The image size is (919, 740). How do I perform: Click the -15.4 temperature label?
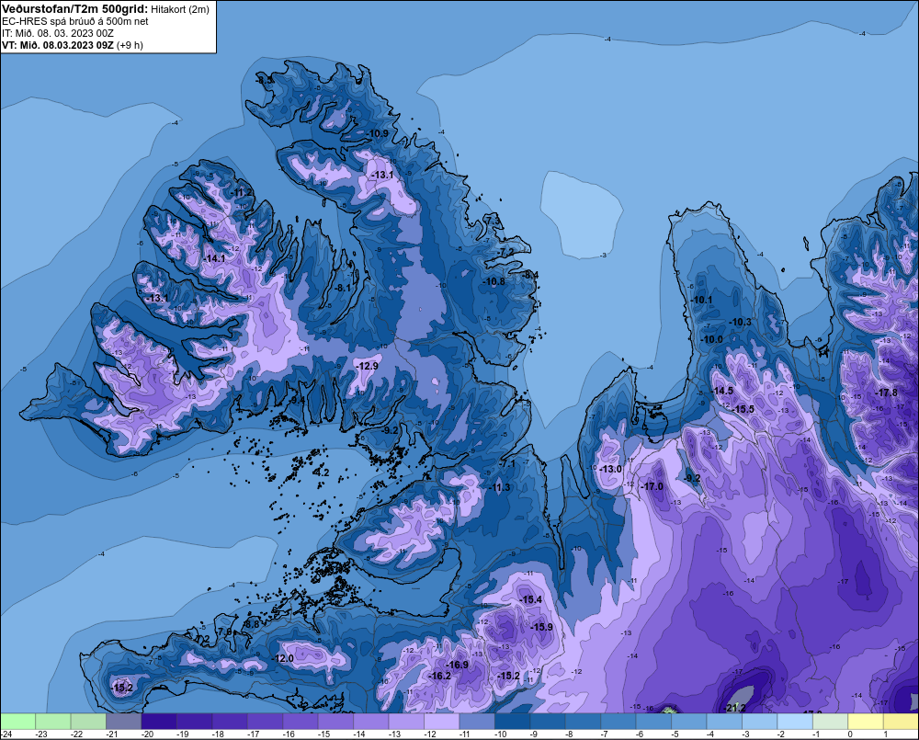click(530, 599)
